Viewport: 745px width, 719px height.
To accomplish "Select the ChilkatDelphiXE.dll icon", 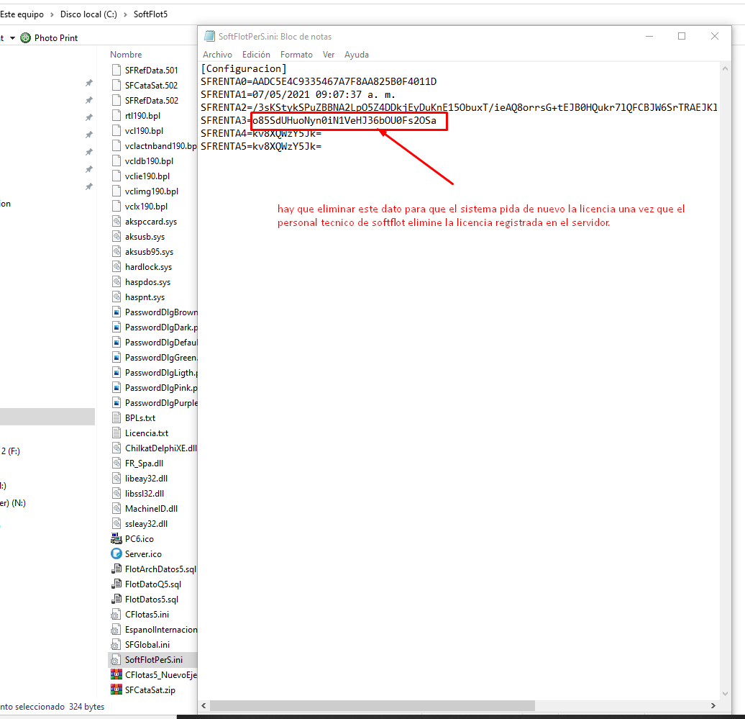I will (116, 448).
